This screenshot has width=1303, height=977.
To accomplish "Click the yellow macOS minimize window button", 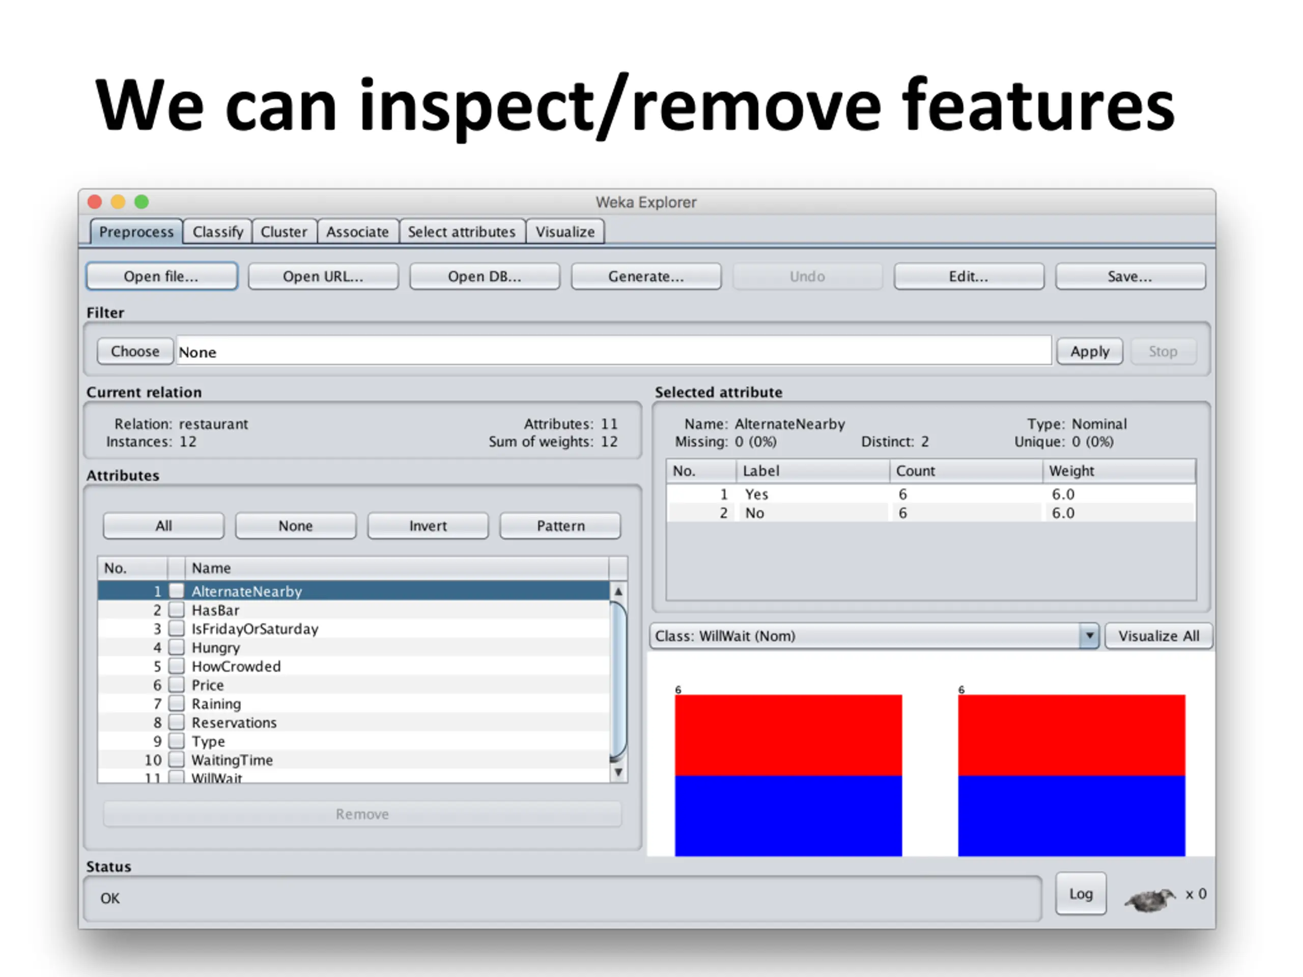I will point(118,202).
